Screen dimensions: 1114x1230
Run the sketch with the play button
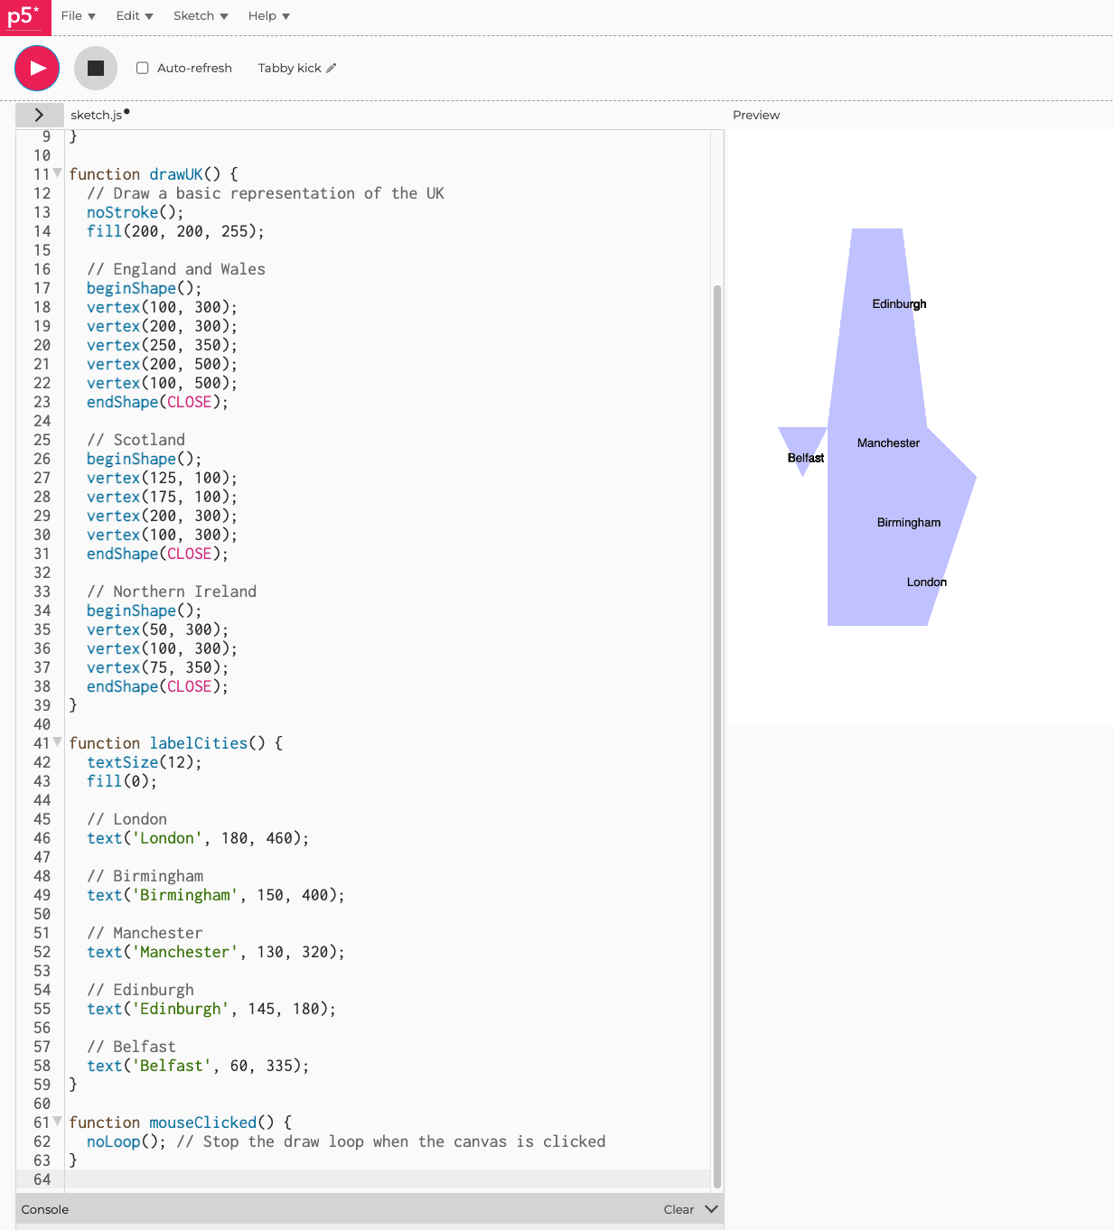click(x=37, y=68)
